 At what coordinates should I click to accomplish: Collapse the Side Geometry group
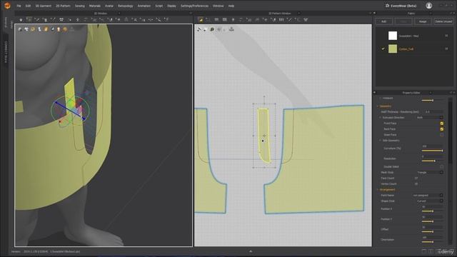point(380,141)
